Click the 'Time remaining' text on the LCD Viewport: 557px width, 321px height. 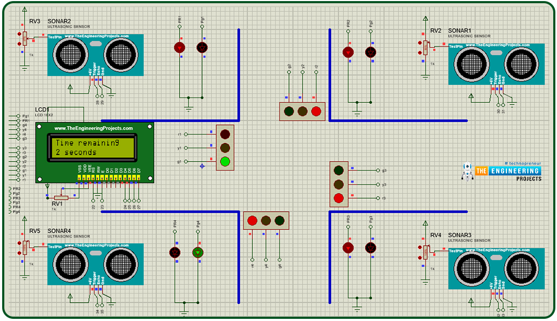coord(87,143)
